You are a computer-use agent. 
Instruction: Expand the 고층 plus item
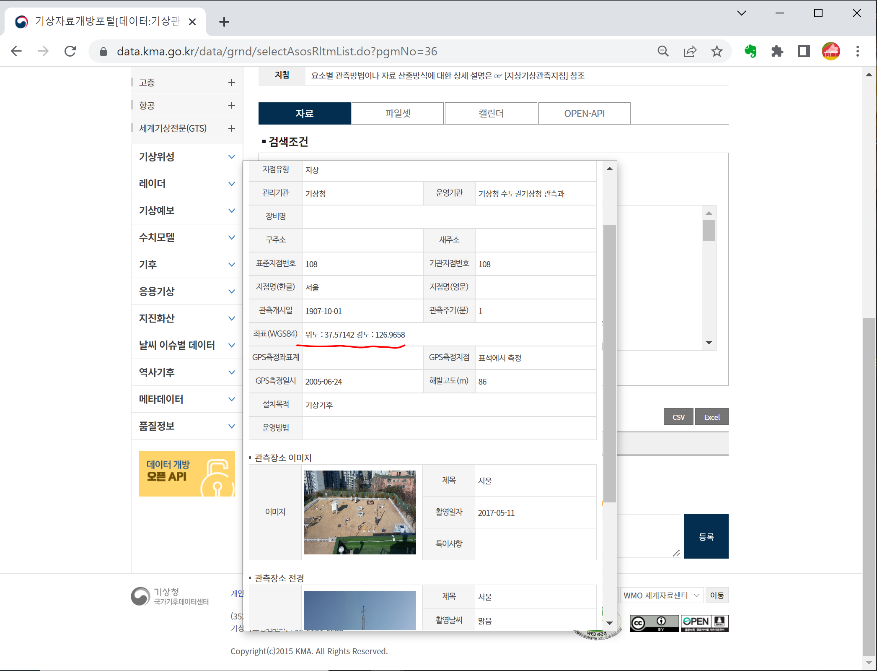coord(231,83)
